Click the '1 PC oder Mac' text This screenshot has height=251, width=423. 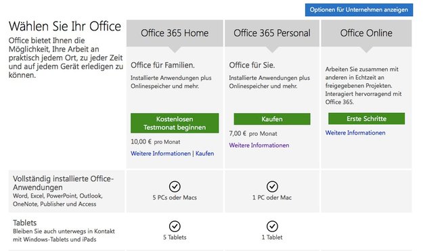click(272, 198)
